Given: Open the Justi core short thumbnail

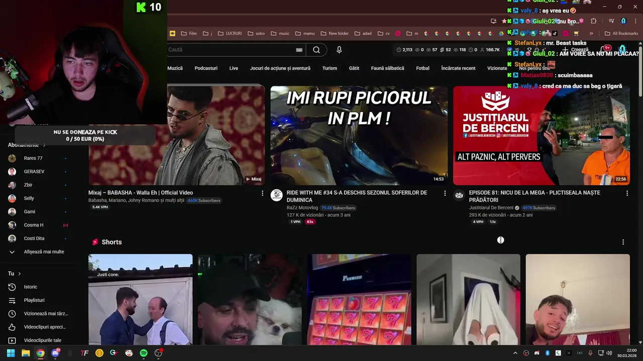Looking at the screenshot, I should [141, 299].
